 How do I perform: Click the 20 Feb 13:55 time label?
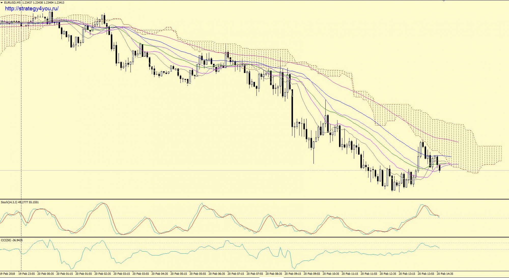pyautogui.click(x=426, y=274)
